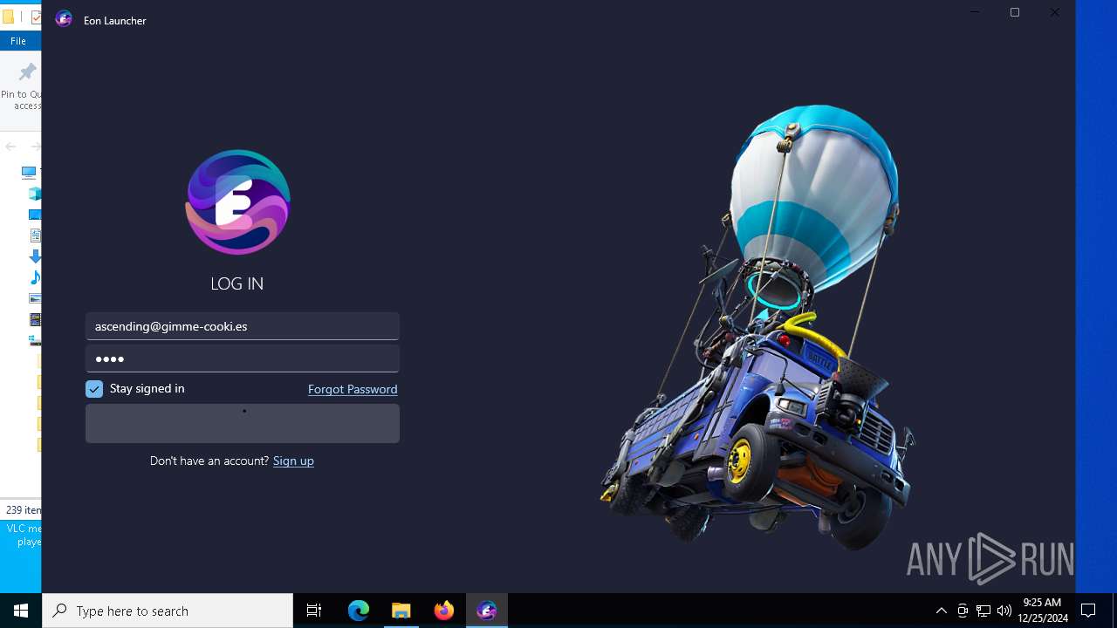1117x628 pixels.
Task: Click Pin to Quick access in File Explorer
Action: coord(23,85)
